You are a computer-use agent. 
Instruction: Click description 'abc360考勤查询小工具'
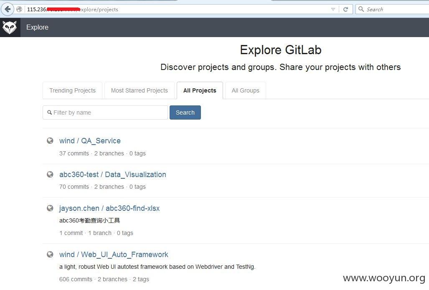90,220
